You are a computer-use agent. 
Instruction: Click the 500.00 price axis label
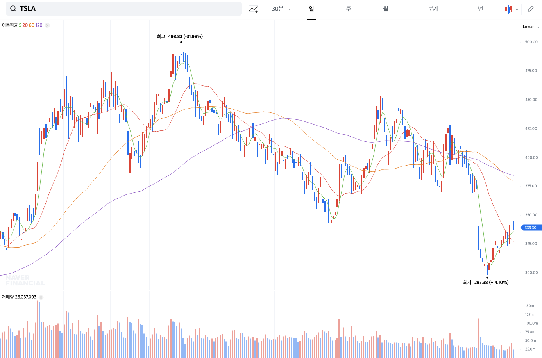531,42
